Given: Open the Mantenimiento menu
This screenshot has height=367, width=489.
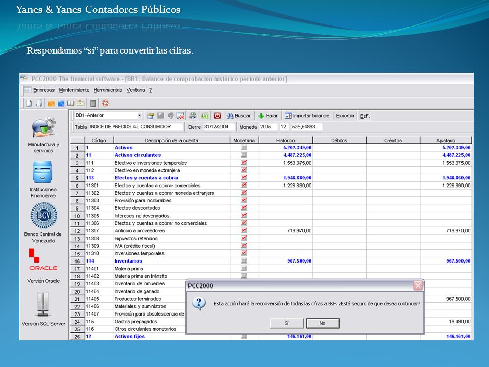Looking at the screenshot, I should pyautogui.click(x=74, y=90).
